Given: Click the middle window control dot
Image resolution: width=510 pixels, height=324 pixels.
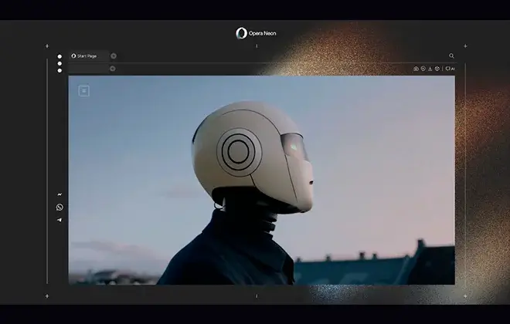Looking at the screenshot, I should tap(59, 63).
